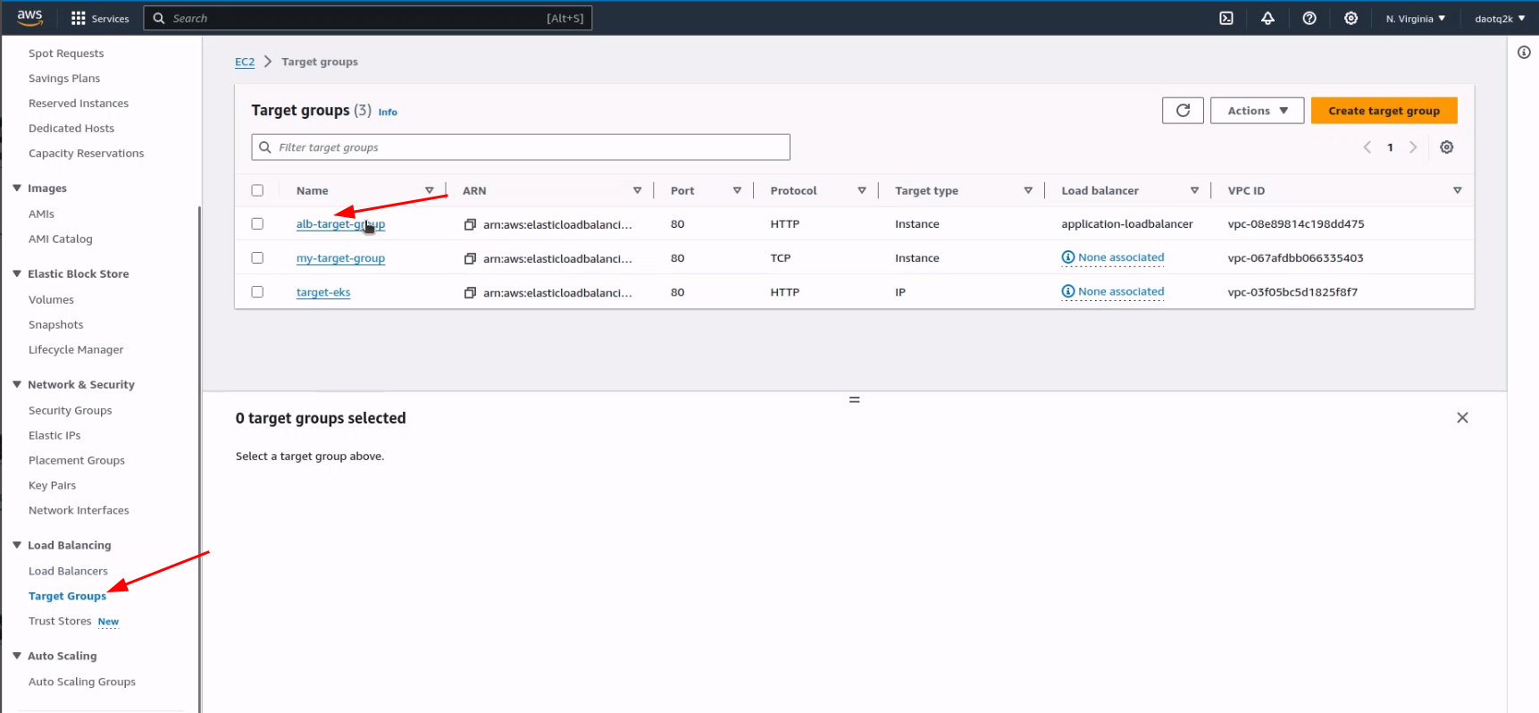Screen dimensions: 1539x713
Task: Go to previous page of results
Action: 1367,147
